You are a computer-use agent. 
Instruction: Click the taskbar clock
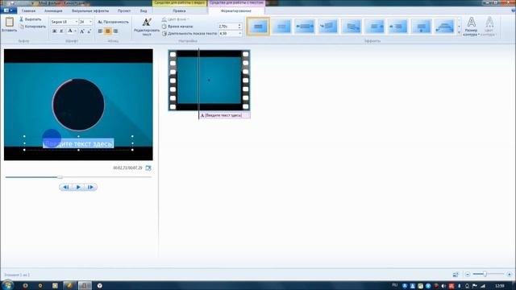500,285
